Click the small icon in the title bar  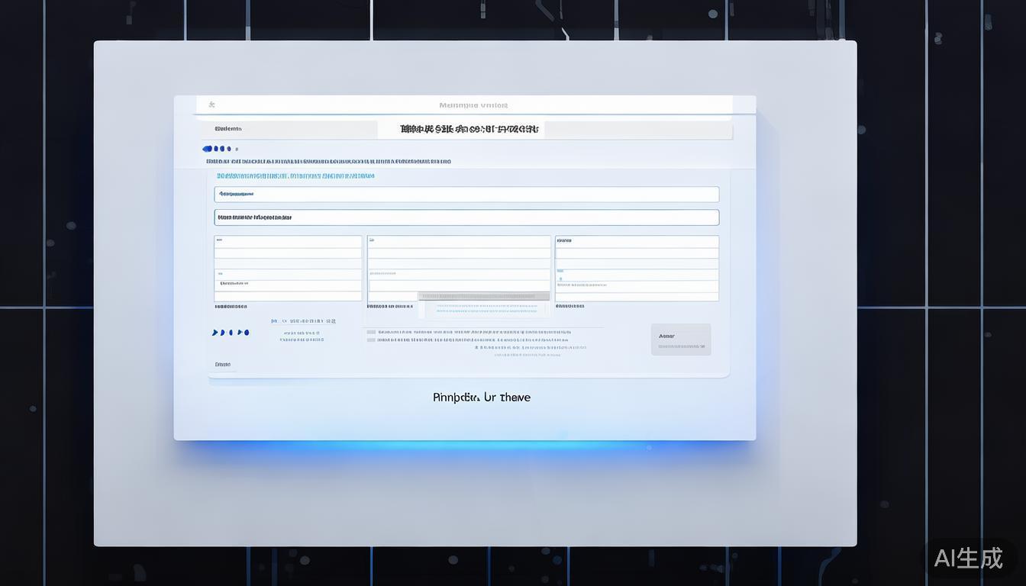[212, 105]
